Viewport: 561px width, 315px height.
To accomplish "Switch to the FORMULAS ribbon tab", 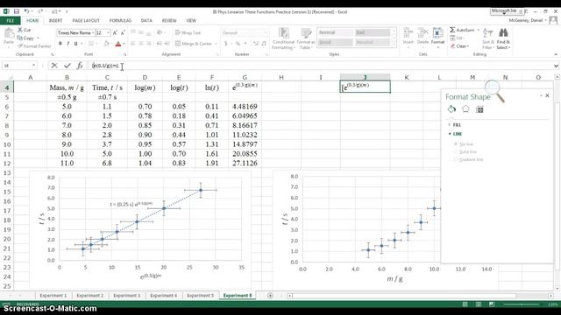I will (120, 21).
